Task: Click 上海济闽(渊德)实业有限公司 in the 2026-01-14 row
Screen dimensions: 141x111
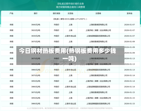Action: [98, 81]
